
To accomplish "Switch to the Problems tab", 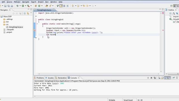I will click(39, 78).
